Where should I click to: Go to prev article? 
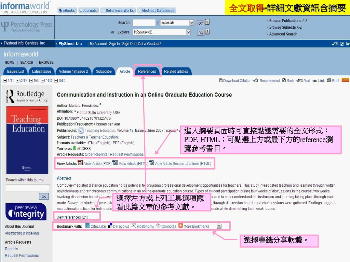22,81
